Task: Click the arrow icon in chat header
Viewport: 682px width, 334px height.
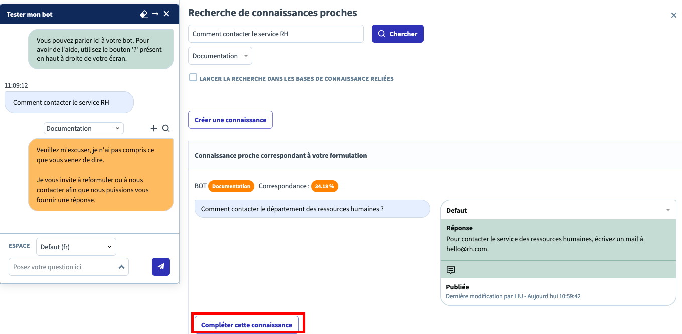Action: (155, 14)
